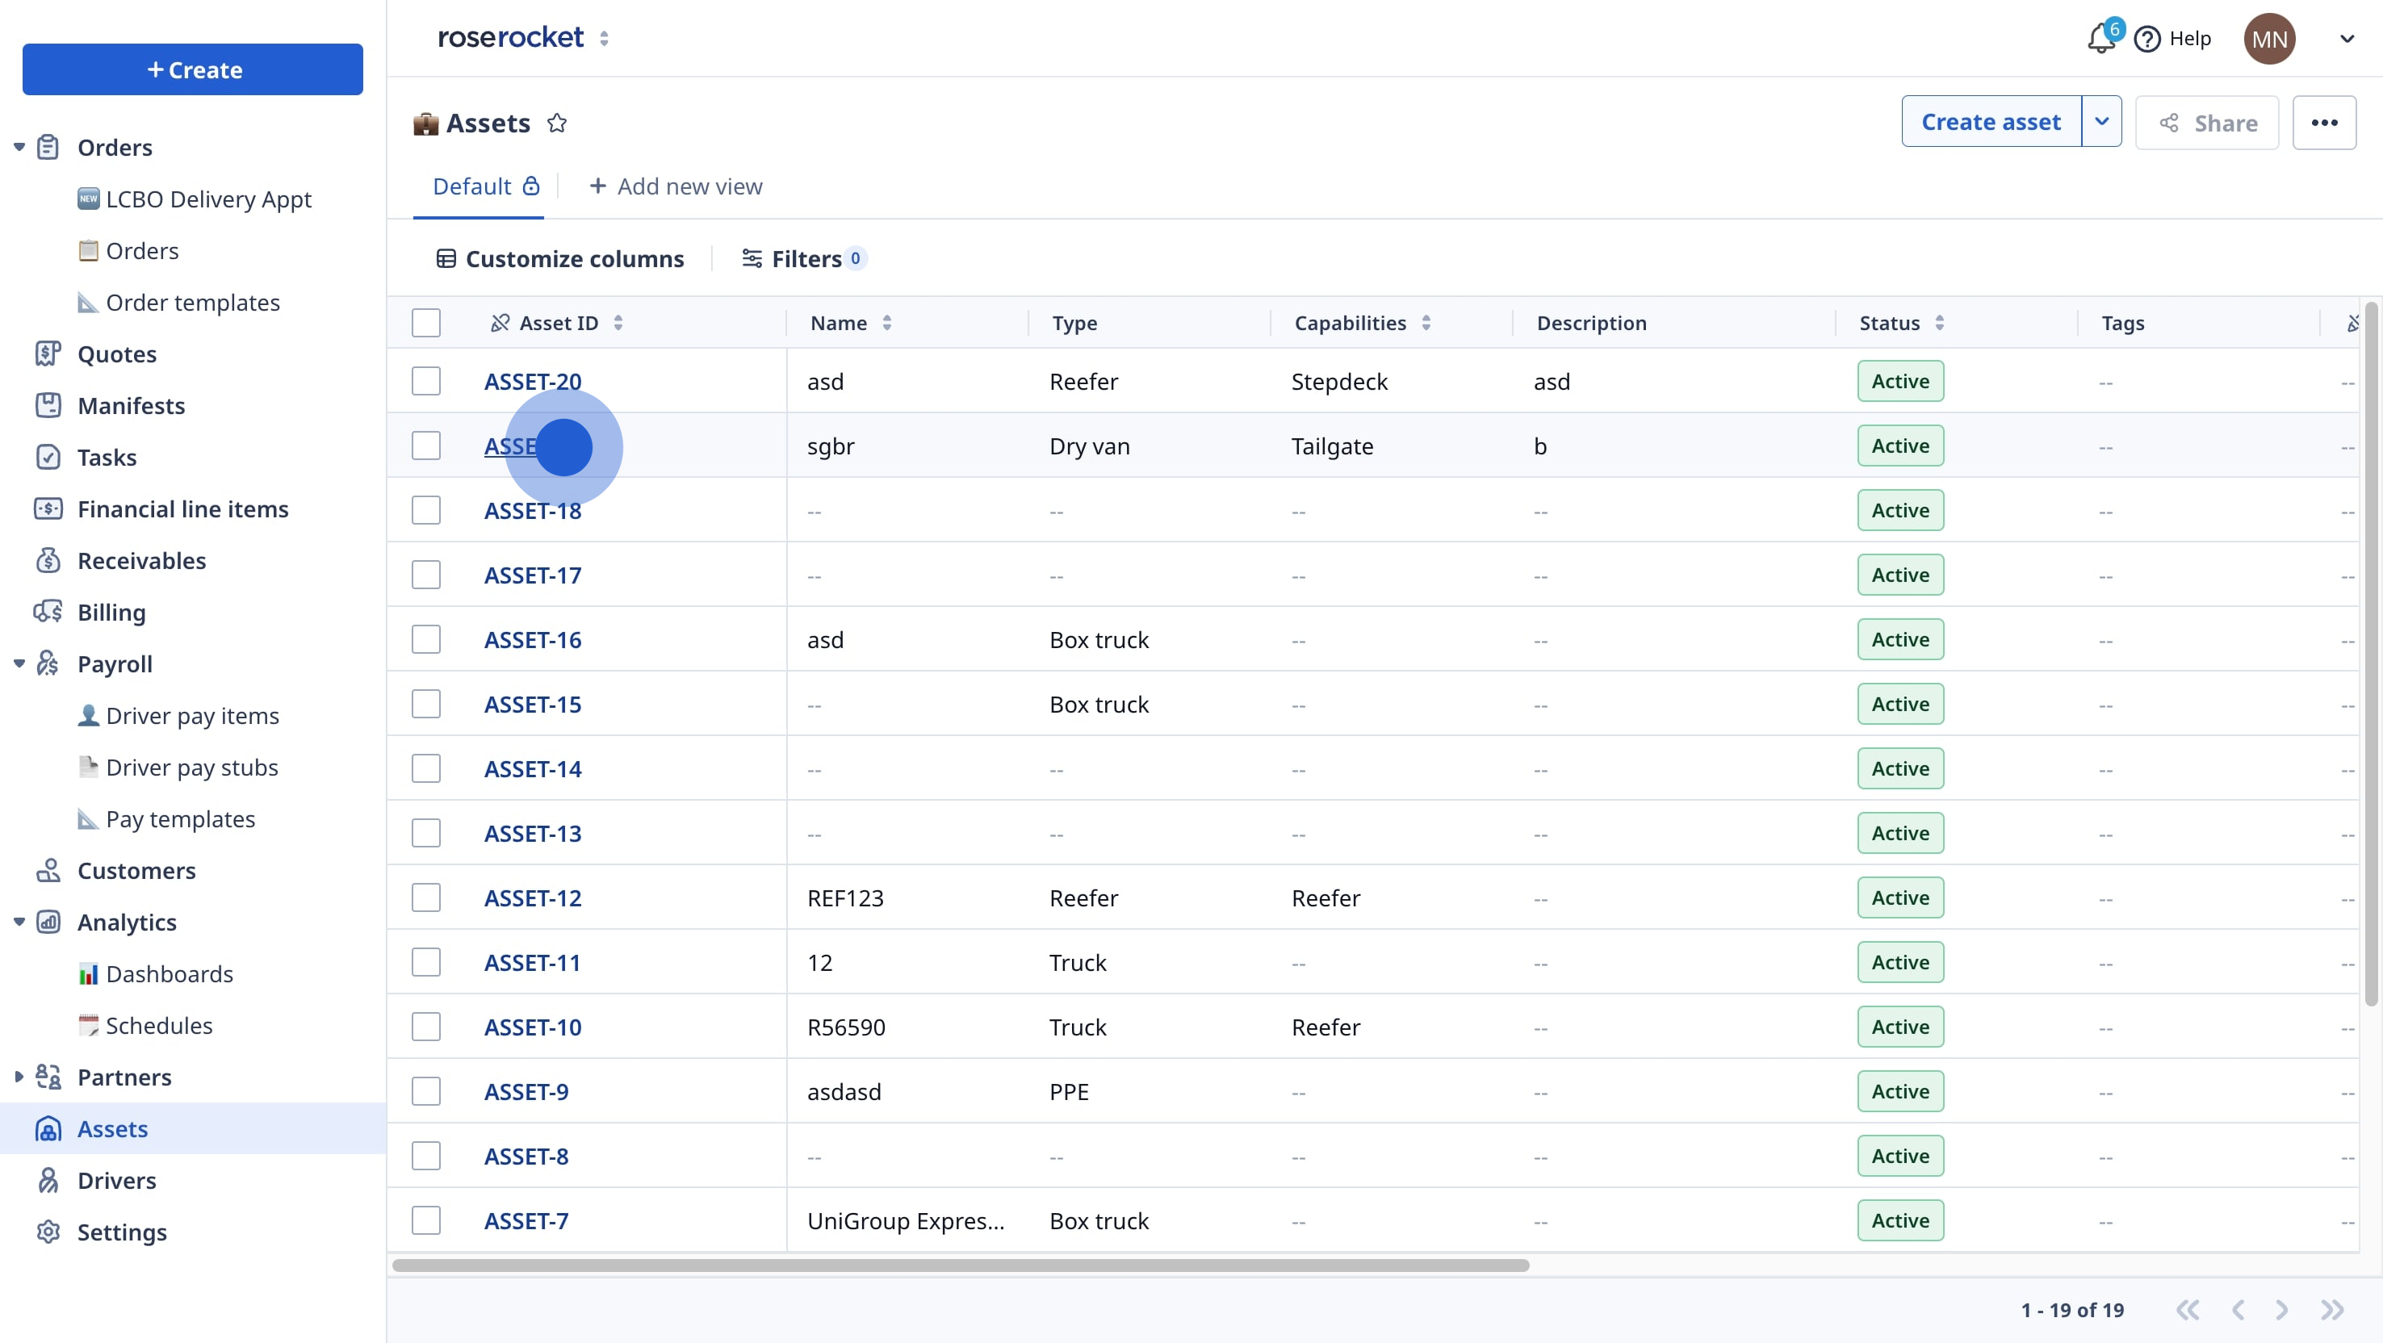Go to Drivers in the sidebar
This screenshot has height=1343, width=2383.
pyautogui.click(x=116, y=1180)
